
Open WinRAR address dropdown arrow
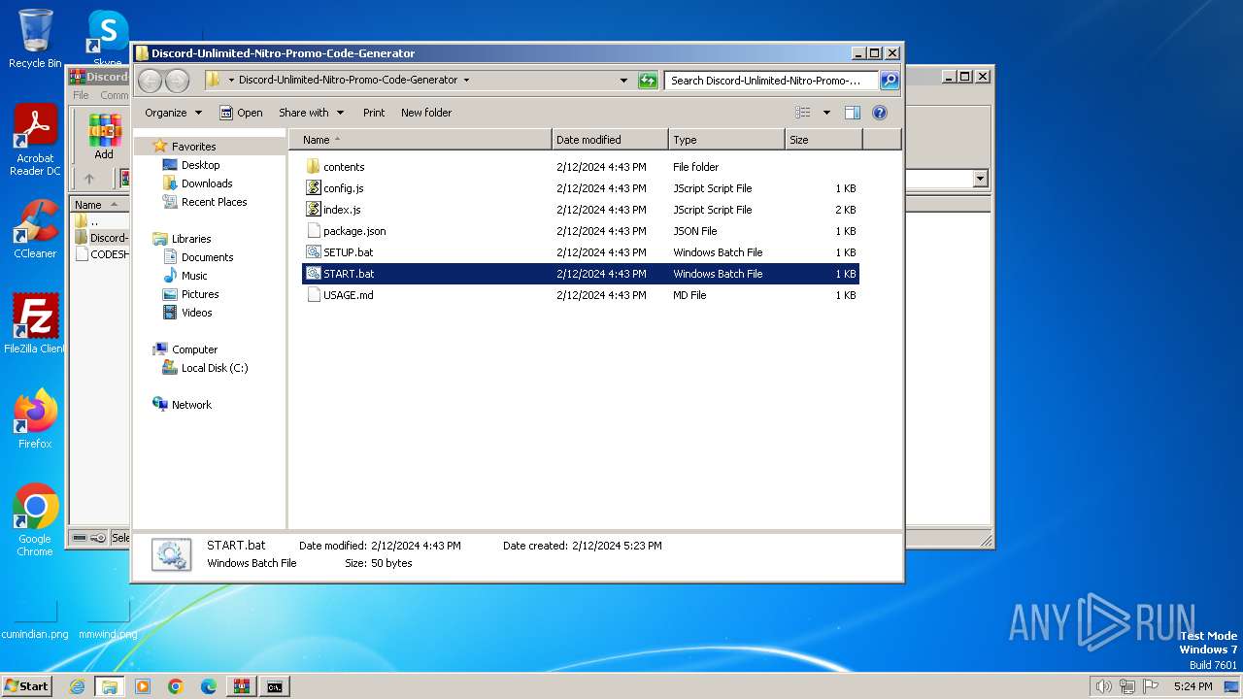(x=980, y=179)
